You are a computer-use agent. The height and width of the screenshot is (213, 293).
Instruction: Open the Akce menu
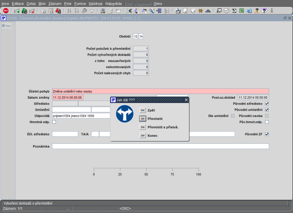5,4
